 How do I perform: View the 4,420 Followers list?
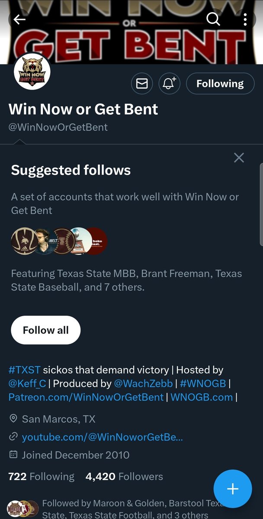125,477
